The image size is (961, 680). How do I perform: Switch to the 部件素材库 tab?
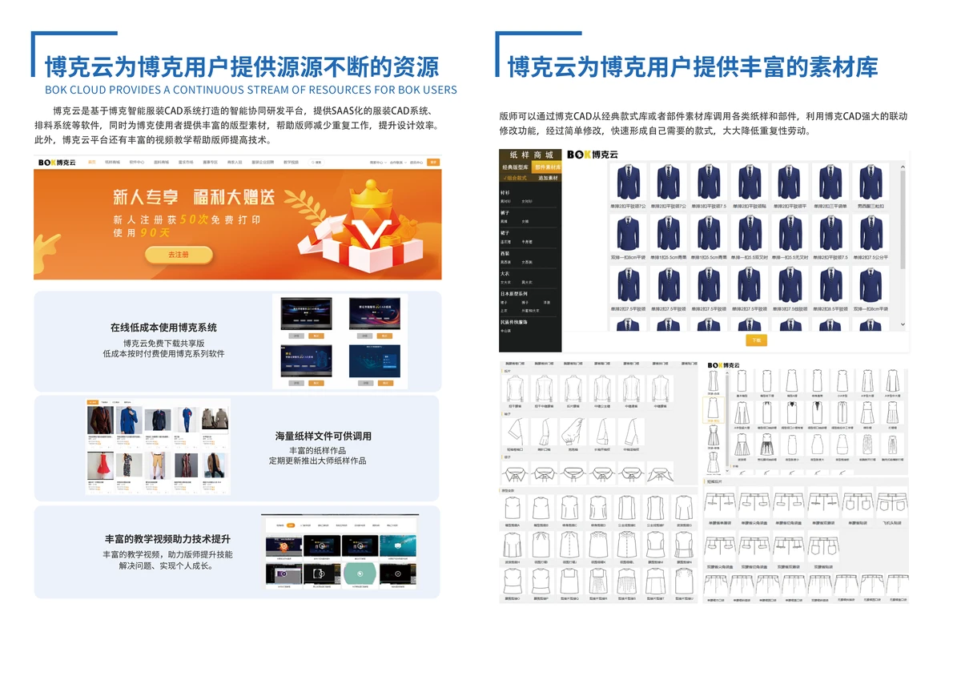547,167
